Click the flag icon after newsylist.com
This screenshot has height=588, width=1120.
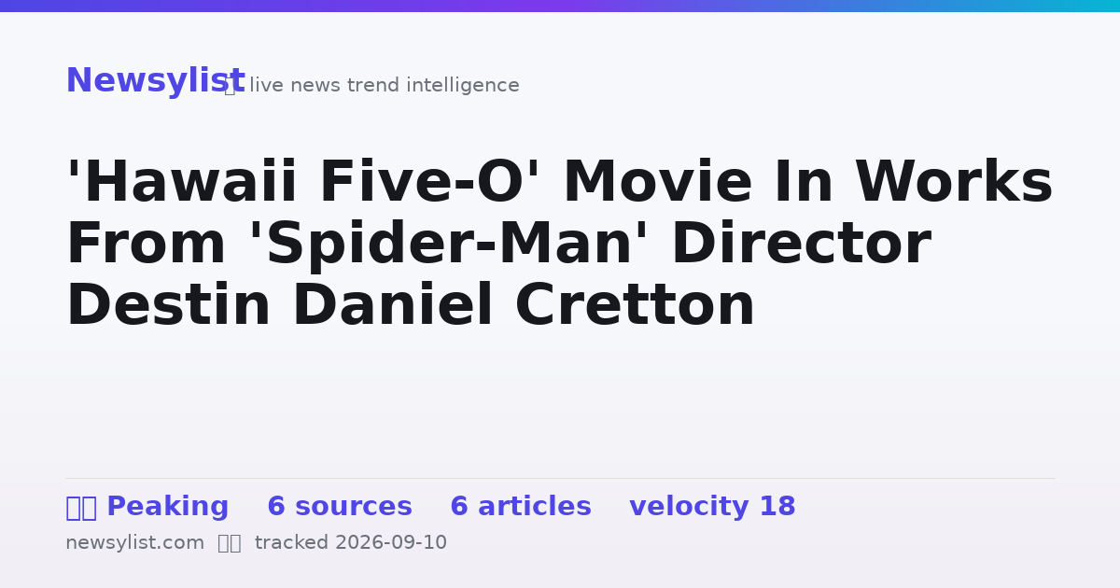(x=230, y=543)
